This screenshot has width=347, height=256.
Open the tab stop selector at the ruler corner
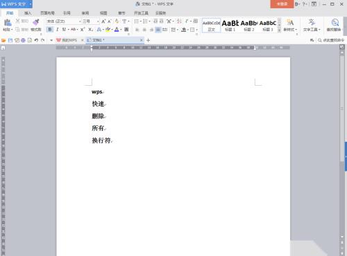click(3, 48)
